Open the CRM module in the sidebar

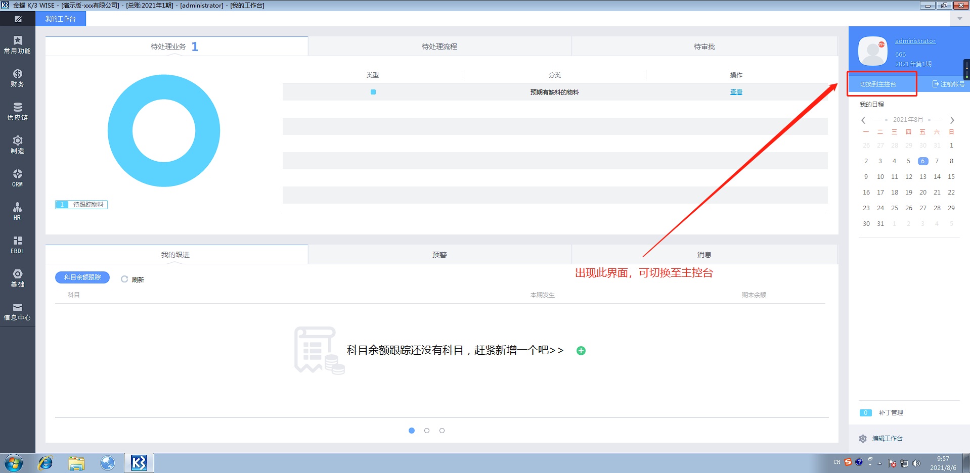tap(17, 178)
